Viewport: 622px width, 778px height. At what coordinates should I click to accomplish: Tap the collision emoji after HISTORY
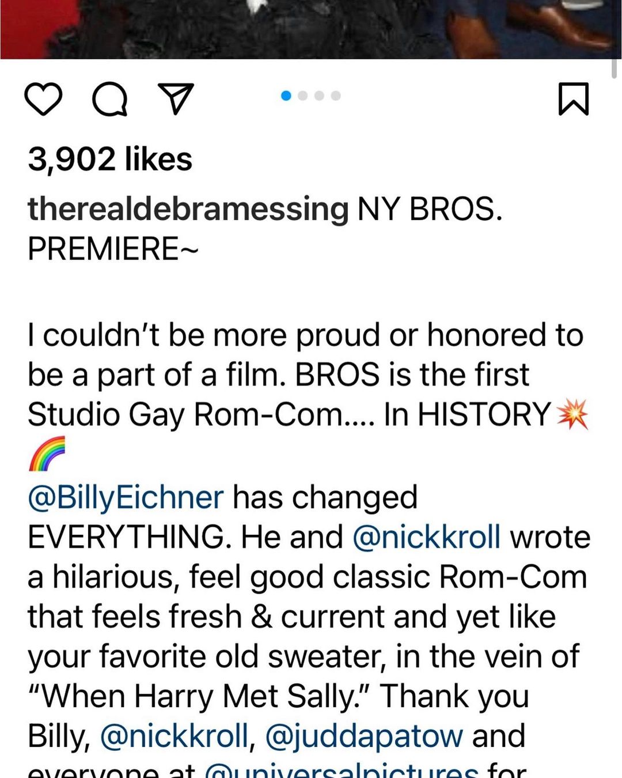(572, 414)
